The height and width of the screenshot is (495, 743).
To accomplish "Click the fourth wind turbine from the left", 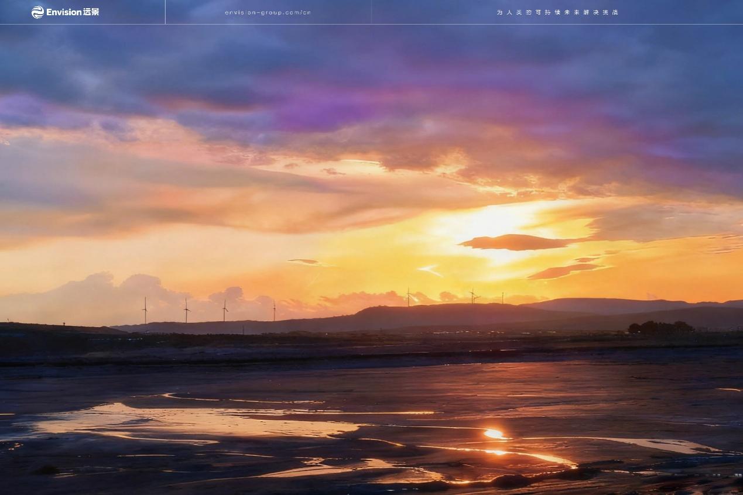I will point(274,311).
